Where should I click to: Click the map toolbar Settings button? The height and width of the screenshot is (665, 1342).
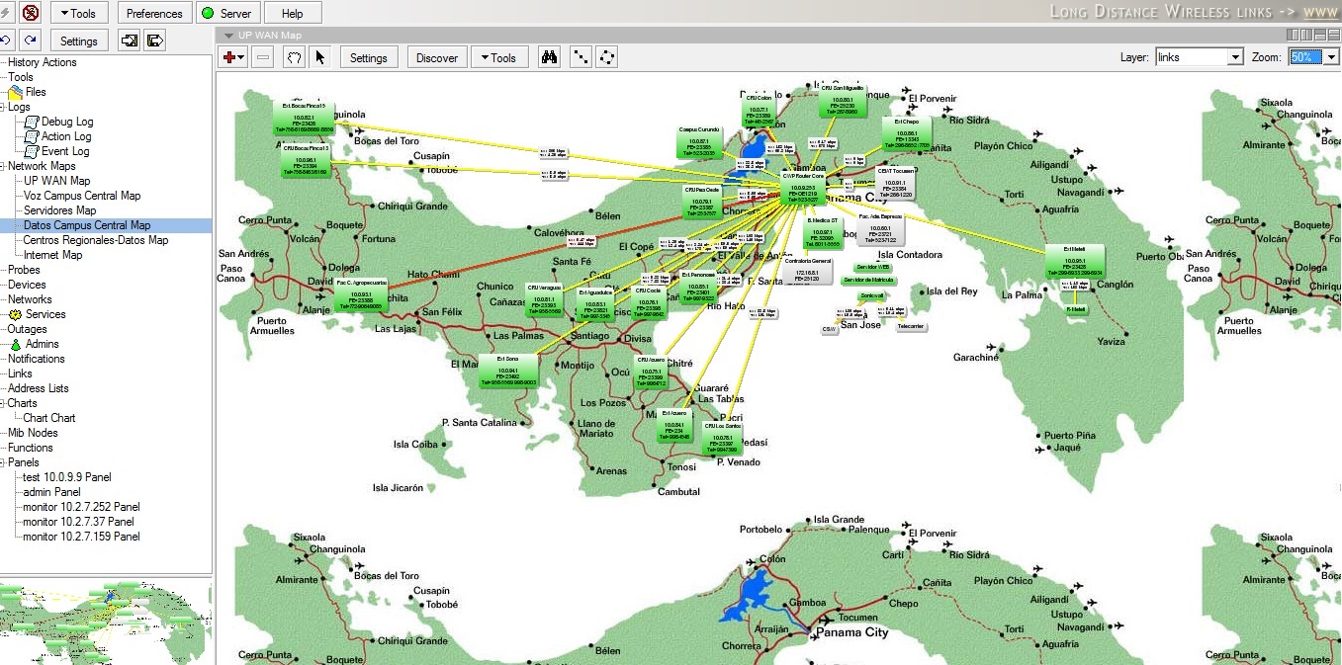tap(368, 57)
